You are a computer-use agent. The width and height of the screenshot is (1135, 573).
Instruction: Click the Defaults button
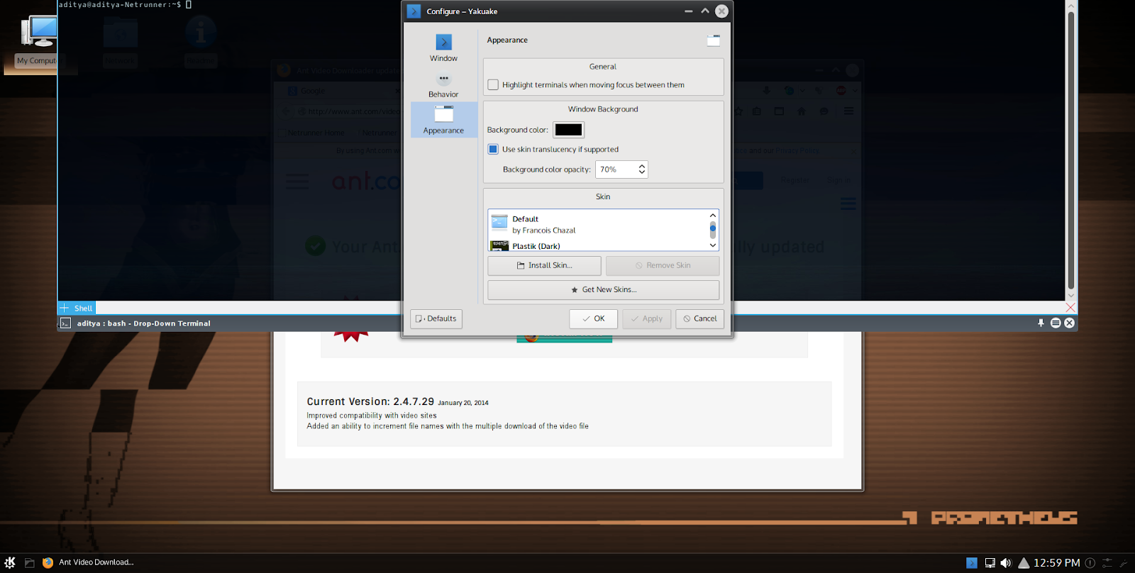click(x=436, y=318)
